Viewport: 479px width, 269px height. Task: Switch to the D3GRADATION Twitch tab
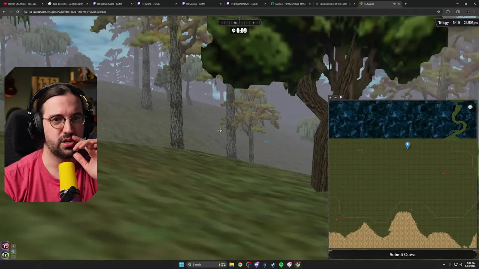[245, 4]
